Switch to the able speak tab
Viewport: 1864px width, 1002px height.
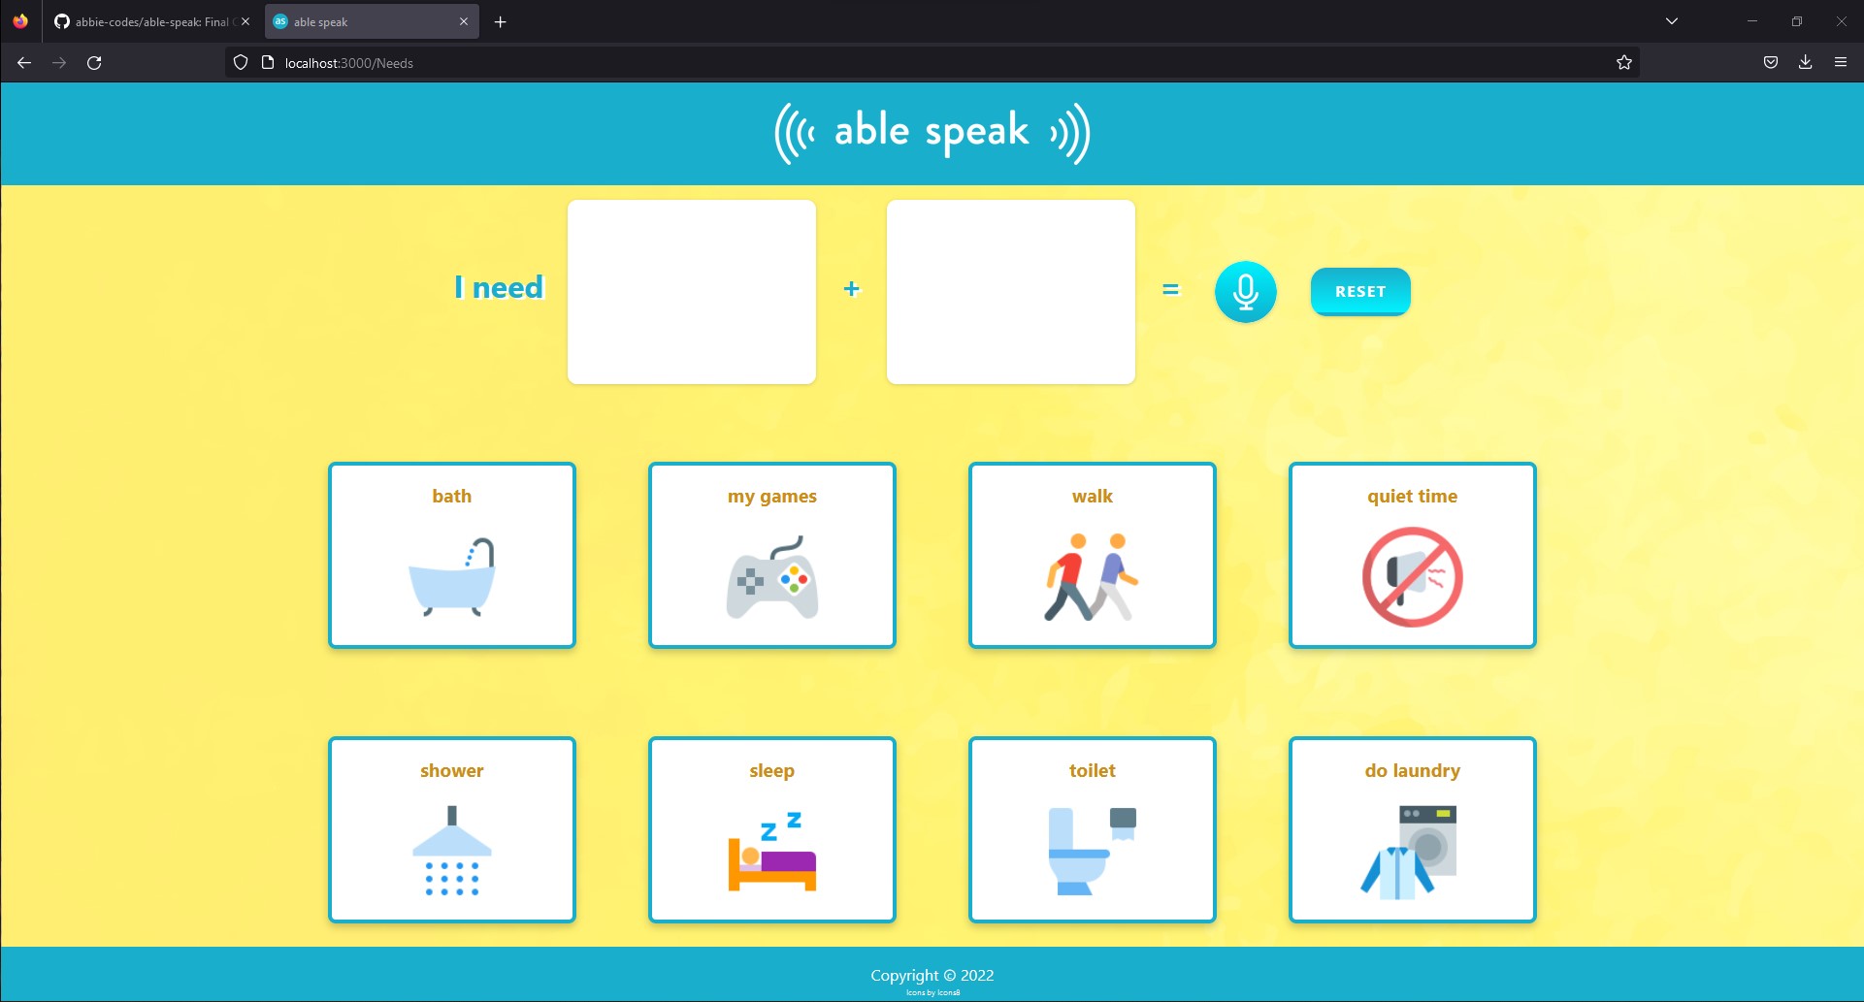point(372,21)
